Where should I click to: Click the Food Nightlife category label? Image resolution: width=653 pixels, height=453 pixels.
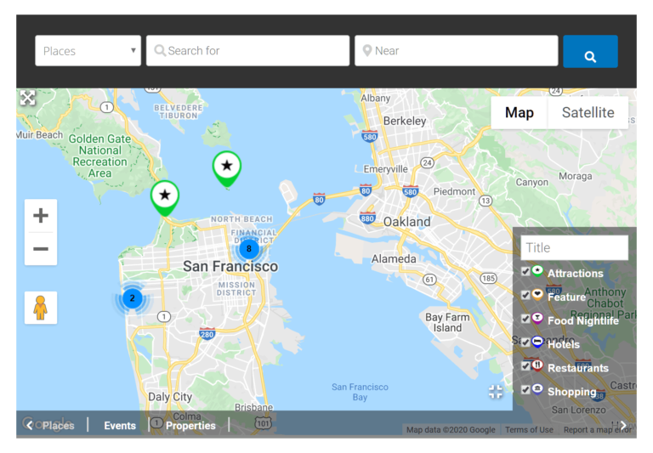(x=583, y=320)
